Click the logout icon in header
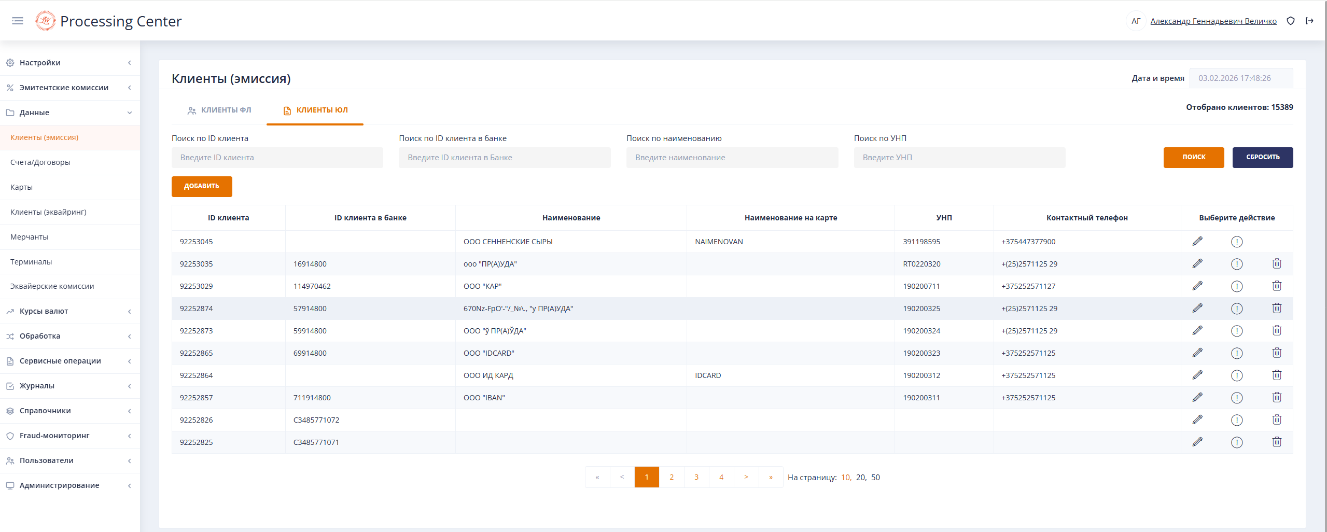The image size is (1327, 532). [x=1309, y=21]
